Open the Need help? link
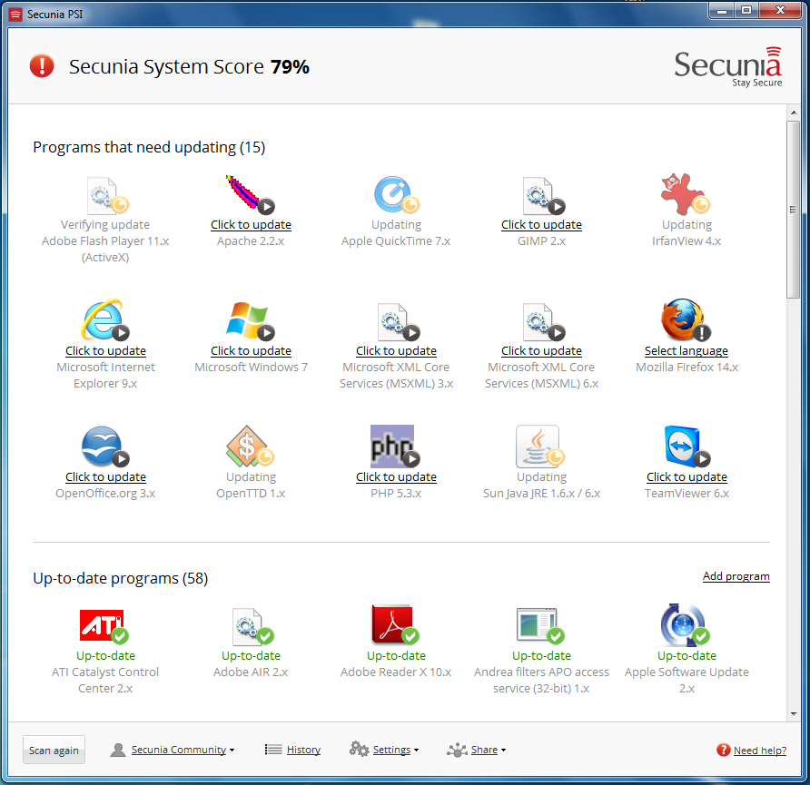 click(x=759, y=751)
